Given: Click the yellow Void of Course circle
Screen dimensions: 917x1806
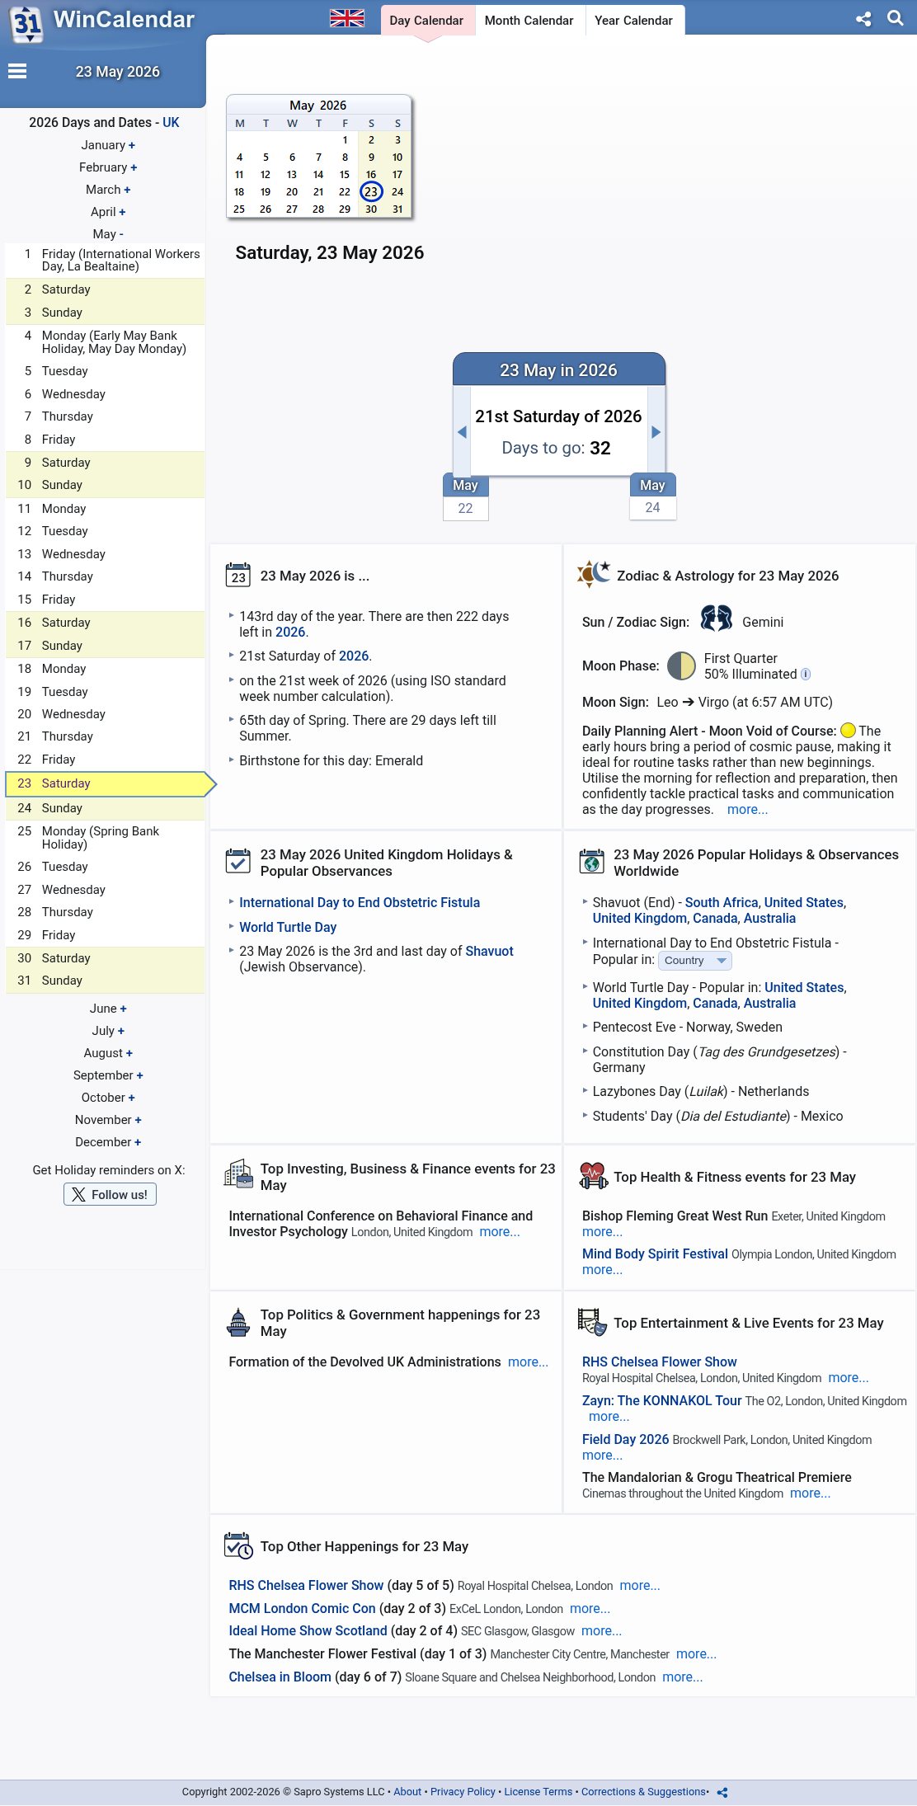Looking at the screenshot, I should click(x=848, y=731).
